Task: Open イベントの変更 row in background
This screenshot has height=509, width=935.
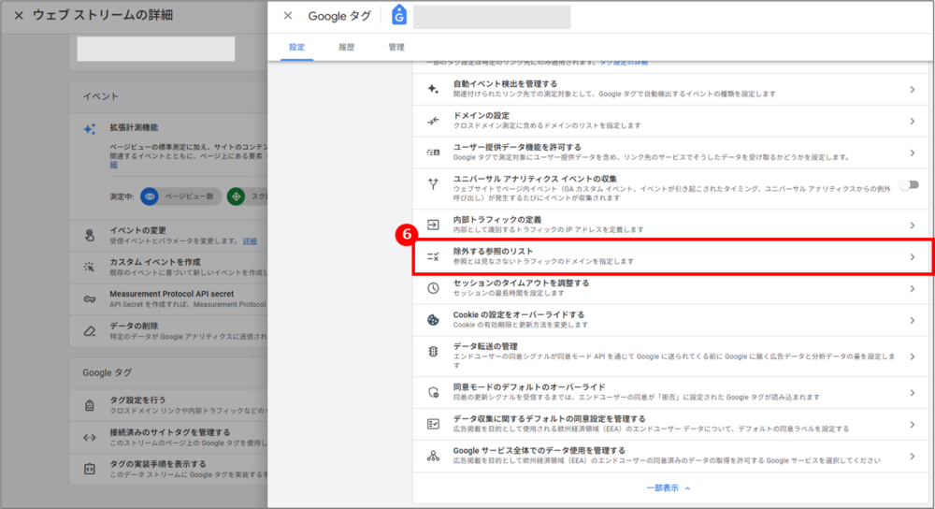Action: tap(168, 236)
